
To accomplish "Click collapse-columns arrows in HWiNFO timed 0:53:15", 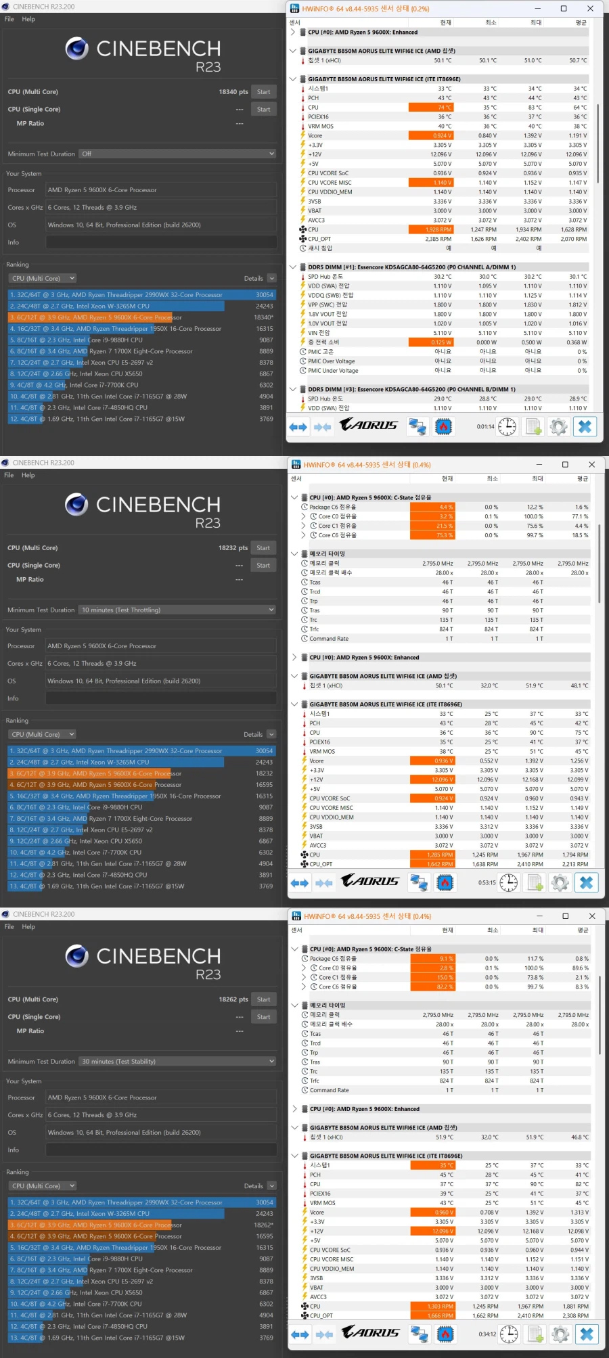I will pos(324,882).
